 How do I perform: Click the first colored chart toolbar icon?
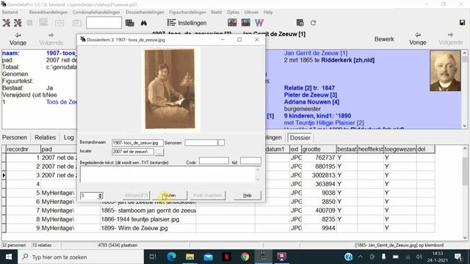pyautogui.click(x=232, y=23)
